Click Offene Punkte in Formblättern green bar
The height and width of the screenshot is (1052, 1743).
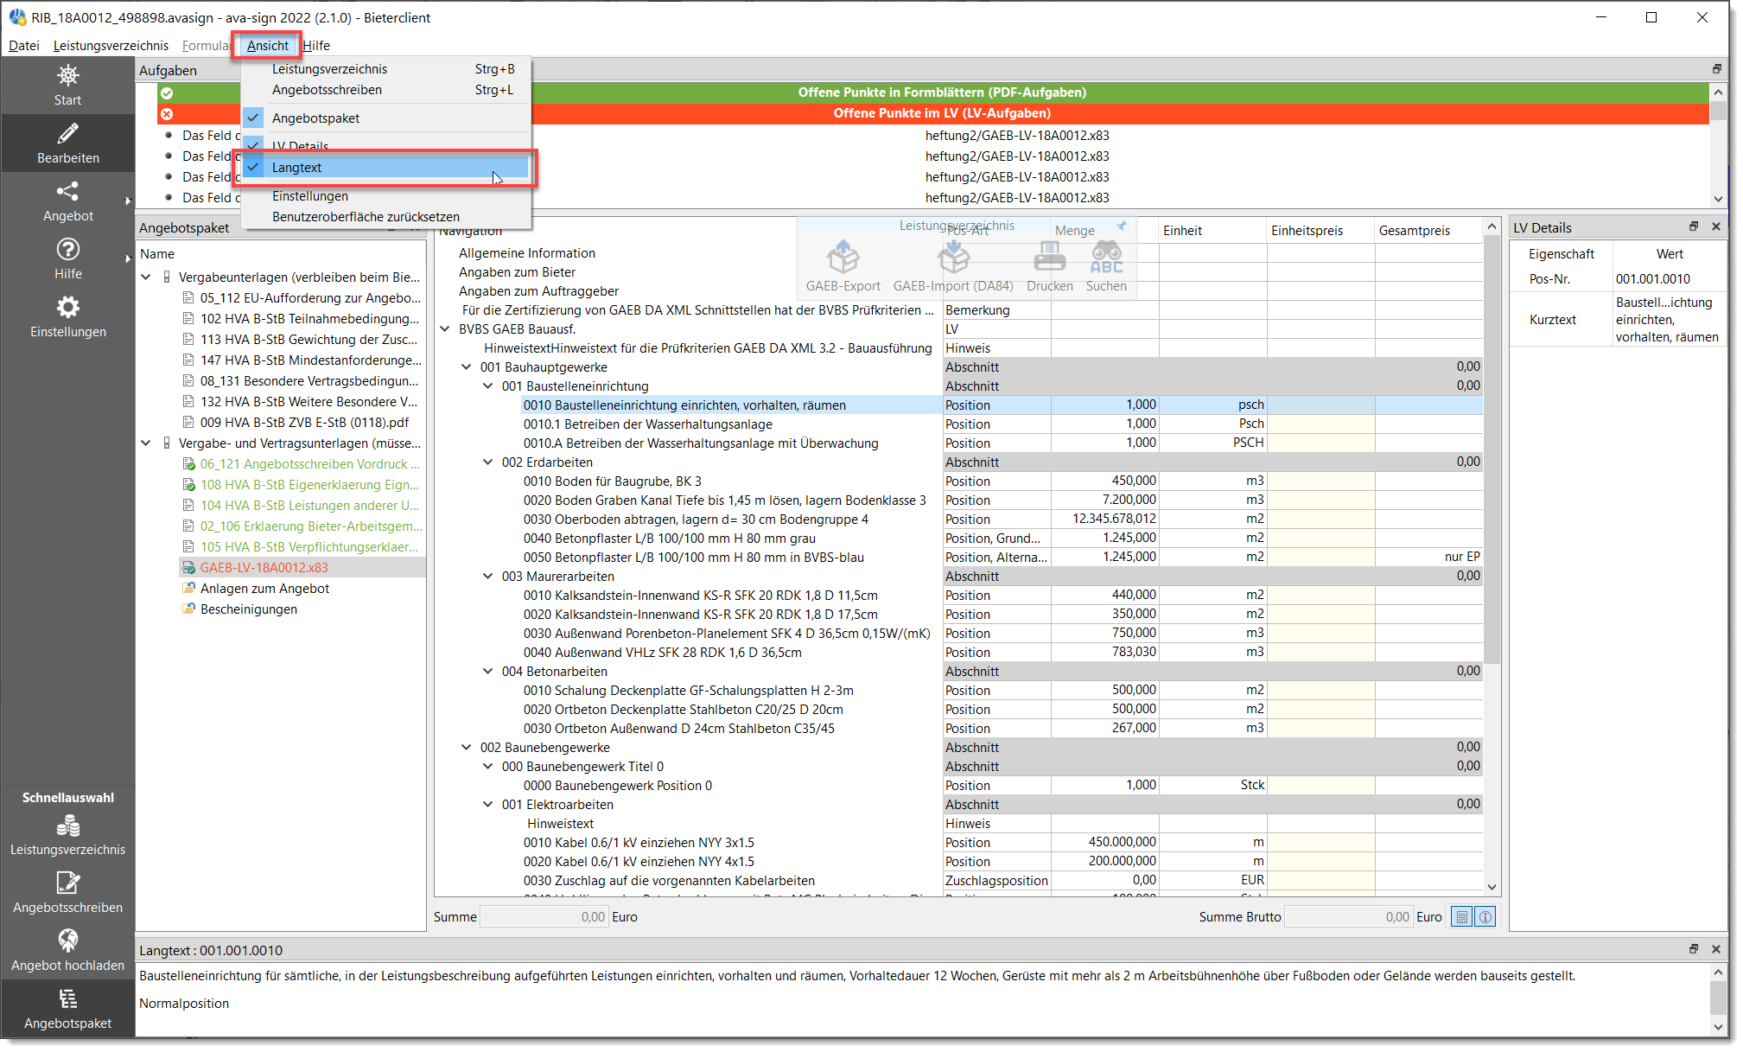942,92
